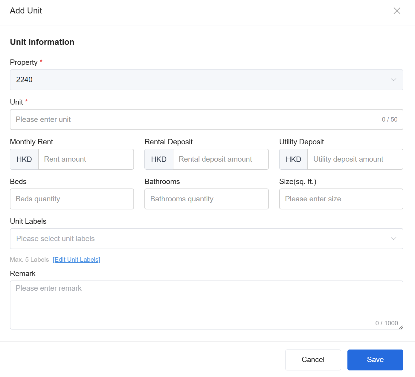This screenshot has height=377, width=415.
Task: Click the Utility deposit amount field
Action: 355,159
